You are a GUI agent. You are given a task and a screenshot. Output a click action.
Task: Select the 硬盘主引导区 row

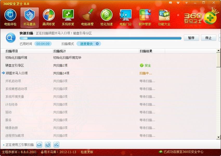[108, 65]
